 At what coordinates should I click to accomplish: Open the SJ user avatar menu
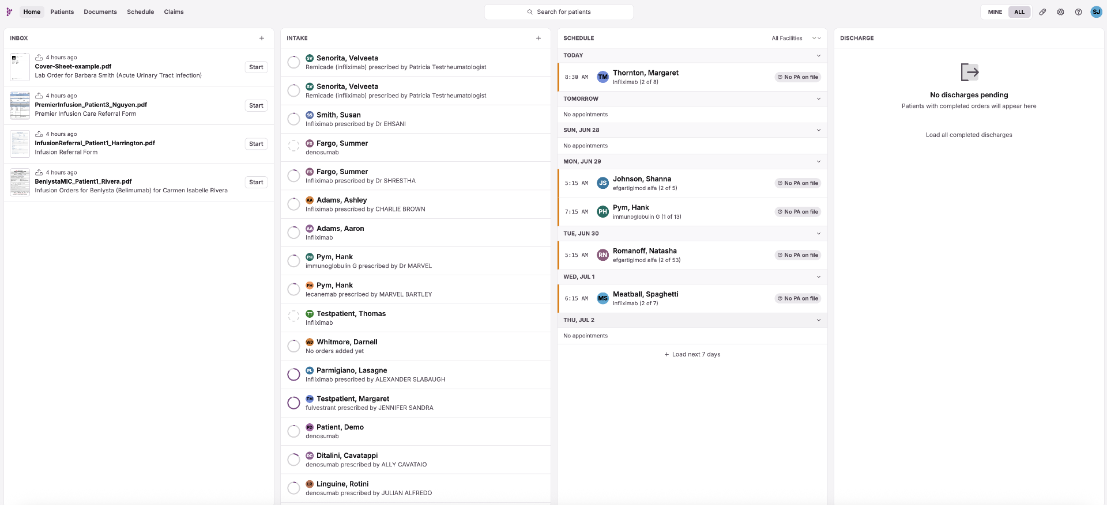click(x=1096, y=12)
